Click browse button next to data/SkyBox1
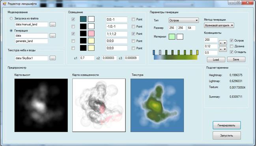 click(52, 58)
